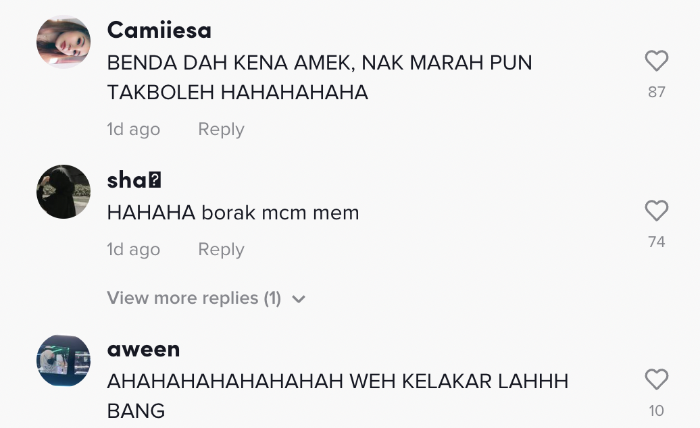The height and width of the screenshot is (428, 700).
Task: Tap the heart on sha's comment
Action: click(656, 211)
